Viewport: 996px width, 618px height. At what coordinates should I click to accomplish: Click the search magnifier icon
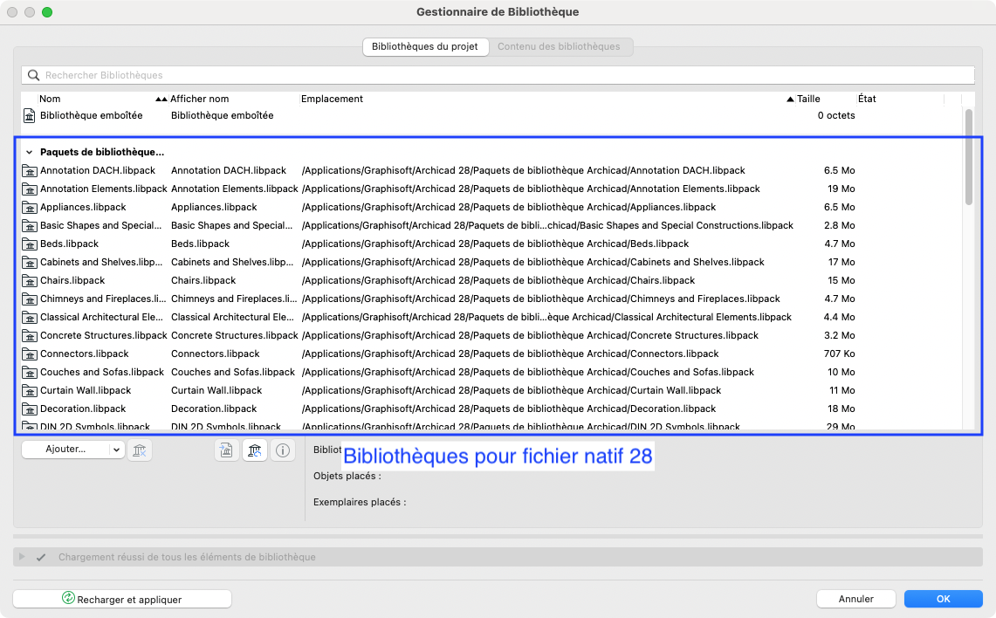point(34,76)
